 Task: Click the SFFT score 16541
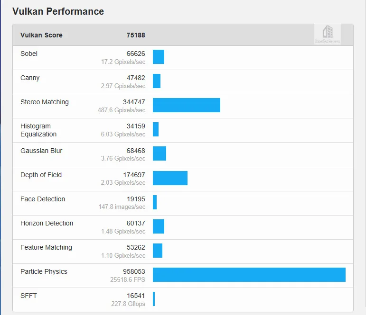(136, 296)
